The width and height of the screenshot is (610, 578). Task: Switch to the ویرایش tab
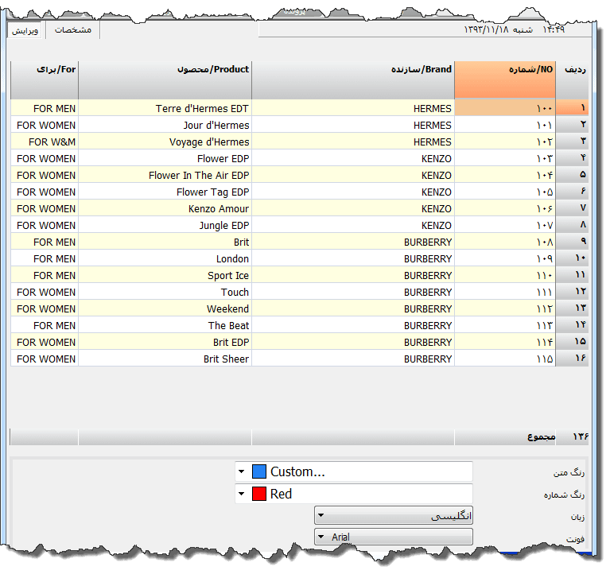pos(25,29)
